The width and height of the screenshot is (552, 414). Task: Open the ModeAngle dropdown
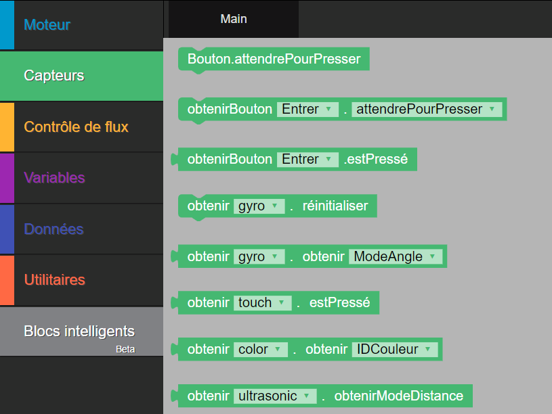396,256
